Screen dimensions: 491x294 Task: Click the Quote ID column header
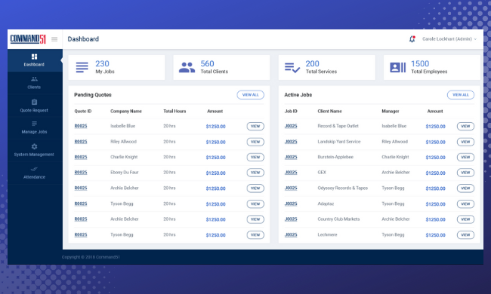tap(83, 112)
